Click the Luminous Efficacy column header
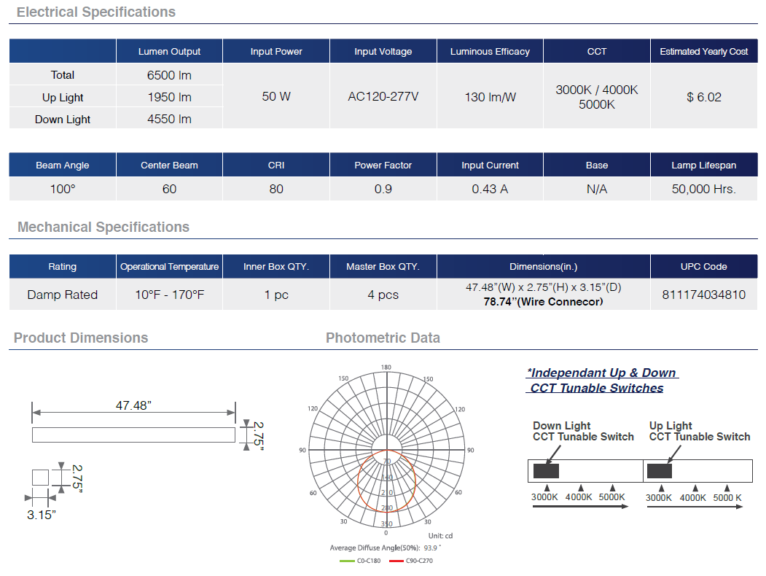The image size is (766, 576). point(490,52)
